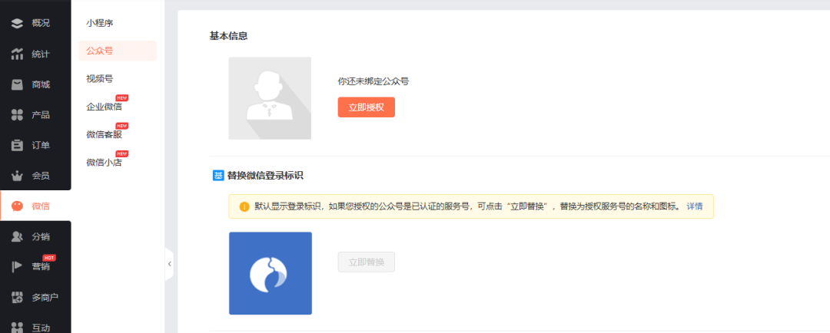The width and height of the screenshot is (830, 333).
Task: Click the disabled 立即替换 button
Action: 367,262
